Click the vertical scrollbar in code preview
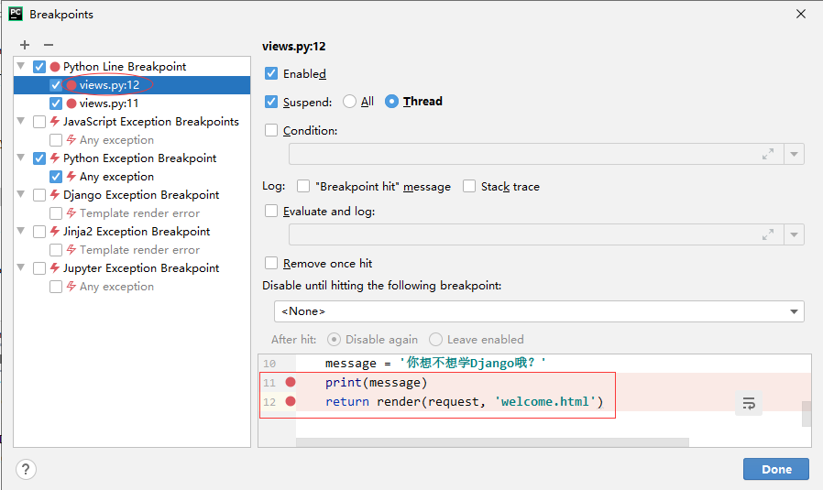 [807, 414]
